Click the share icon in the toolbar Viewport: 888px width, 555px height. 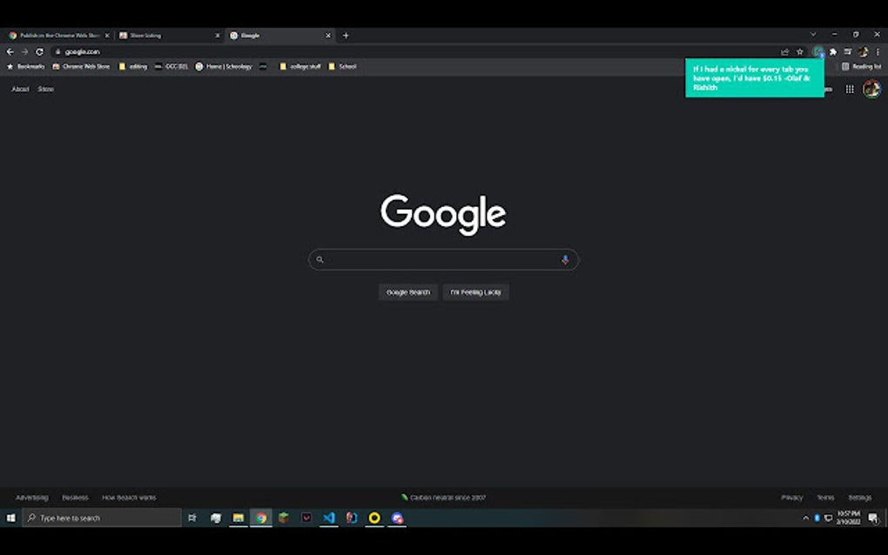tap(786, 51)
